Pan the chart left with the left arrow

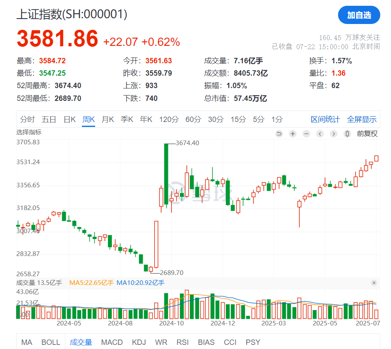tap(320, 134)
